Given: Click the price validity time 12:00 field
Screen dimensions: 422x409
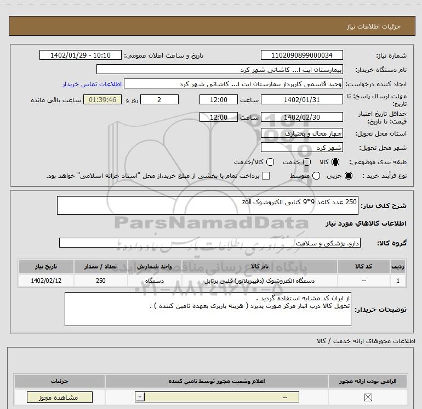Looking at the screenshot, I should (219, 117).
